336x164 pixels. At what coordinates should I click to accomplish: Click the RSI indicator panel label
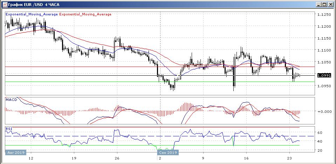[9, 129]
